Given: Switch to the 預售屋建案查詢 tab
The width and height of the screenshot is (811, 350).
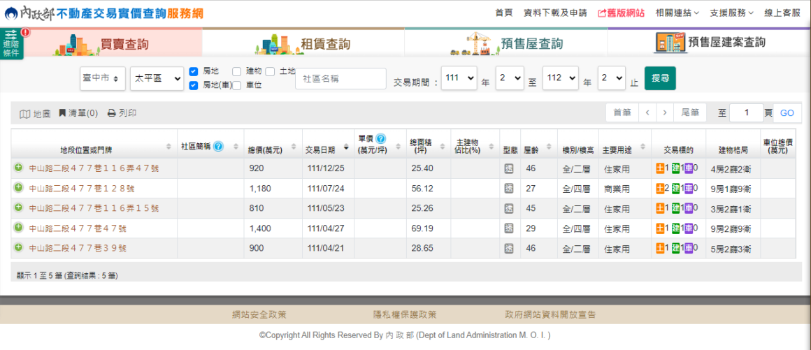Looking at the screenshot, I should [x=709, y=43].
